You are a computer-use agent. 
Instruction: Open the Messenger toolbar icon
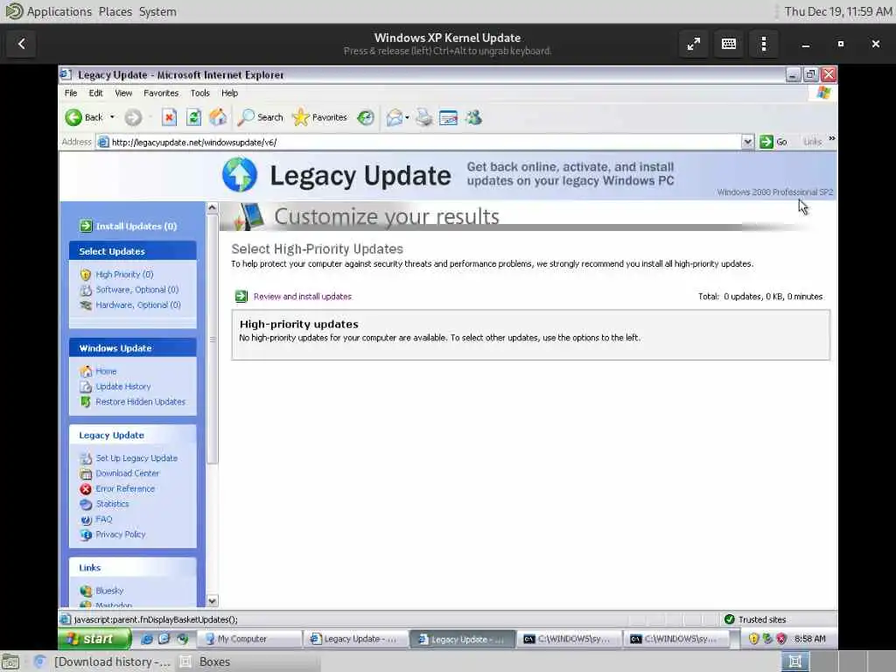[x=473, y=118]
